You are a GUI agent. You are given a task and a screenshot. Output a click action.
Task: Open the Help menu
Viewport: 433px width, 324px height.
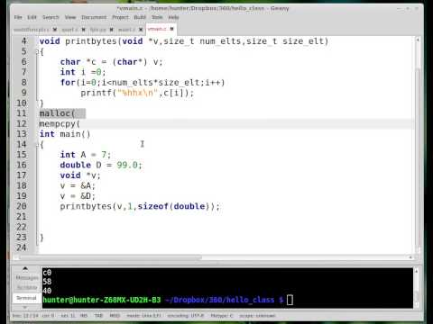point(173,17)
